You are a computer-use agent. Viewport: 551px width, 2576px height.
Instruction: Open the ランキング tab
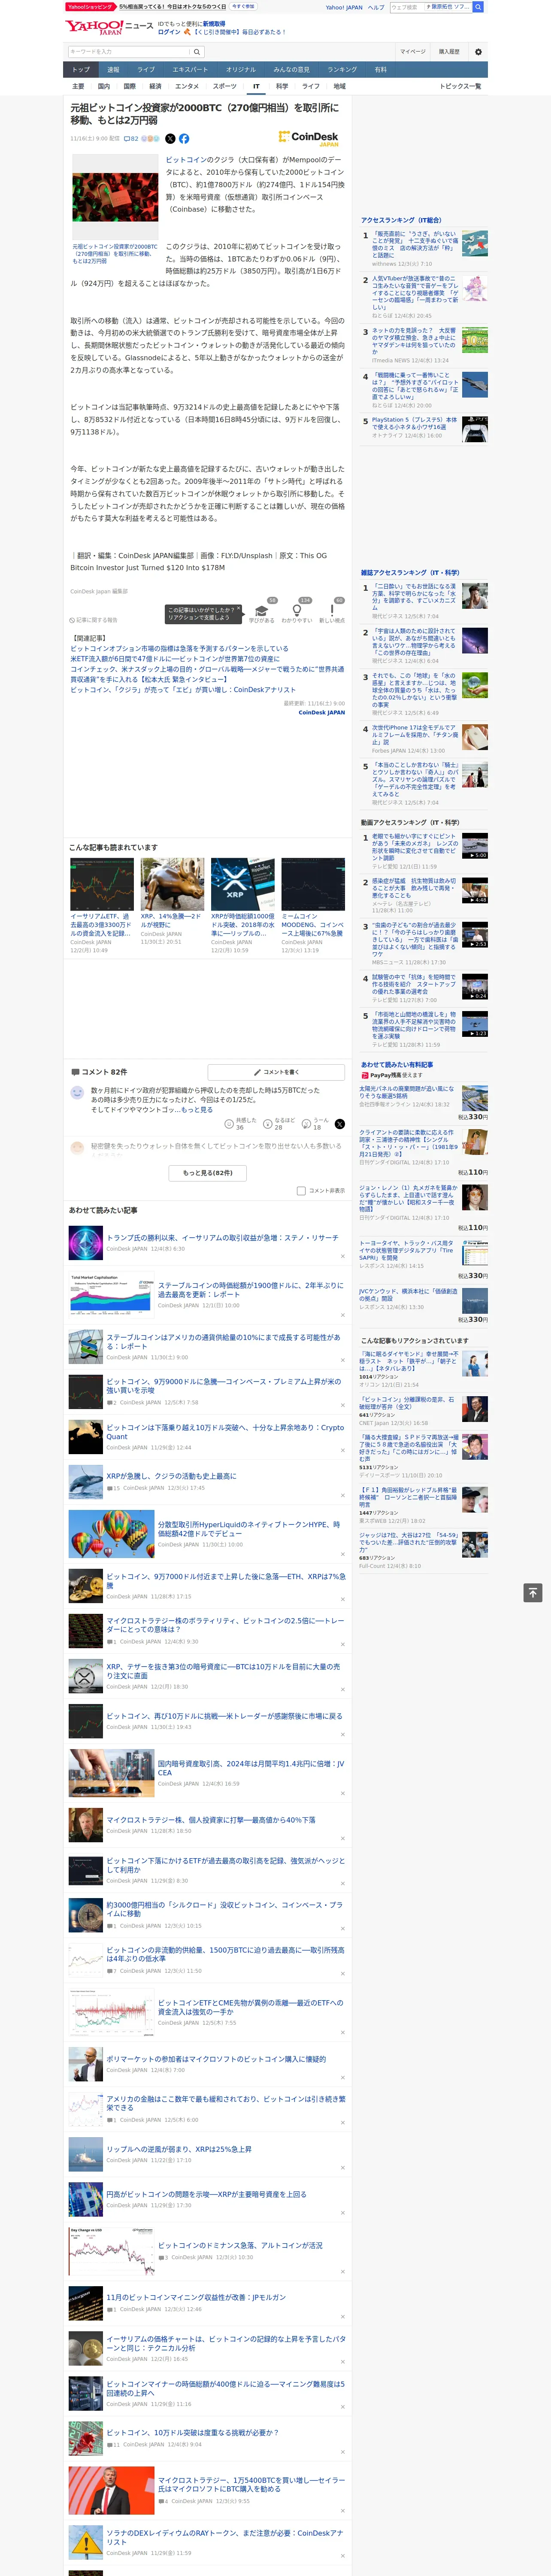click(342, 69)
